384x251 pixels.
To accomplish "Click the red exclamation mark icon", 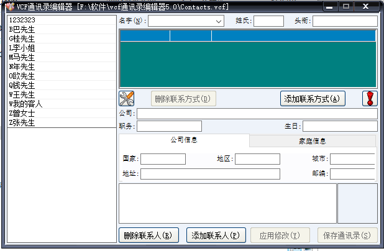I will (370, 98).
